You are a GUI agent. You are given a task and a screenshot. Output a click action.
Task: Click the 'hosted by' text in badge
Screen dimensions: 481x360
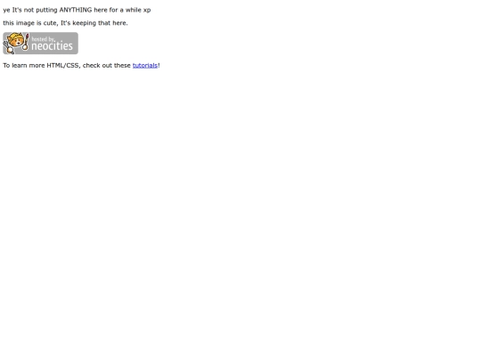pyautogui.click(x=43, y=39)
